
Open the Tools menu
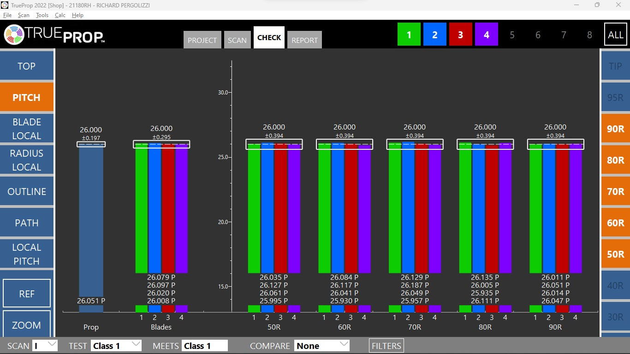coord(42,15)
